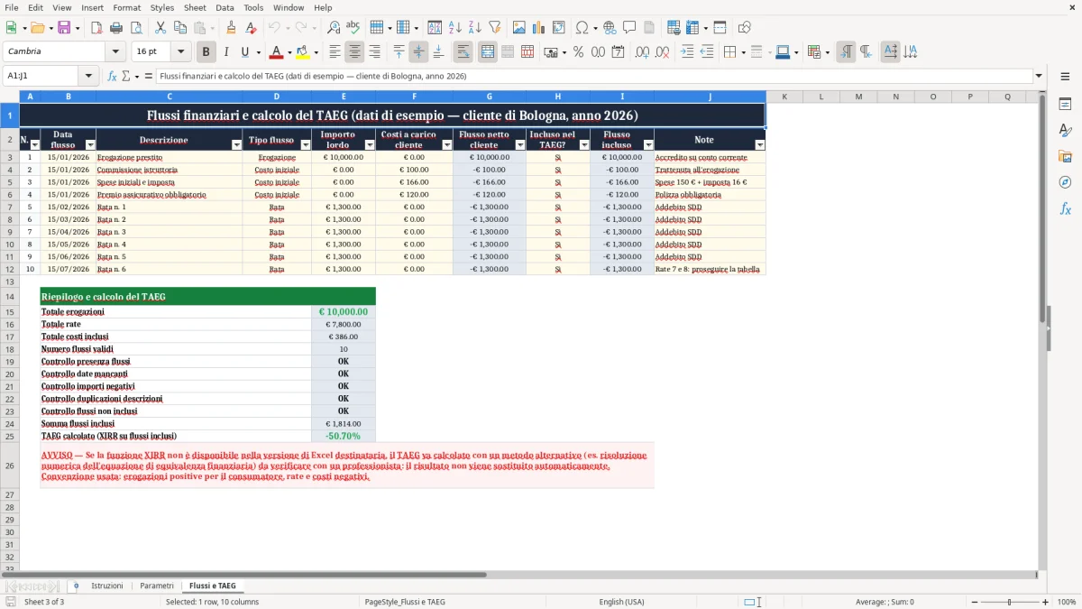Activate Clone Formatting paintbrush
The width and height of the screenshot is (1082, 609).
[x=231, y=28]
